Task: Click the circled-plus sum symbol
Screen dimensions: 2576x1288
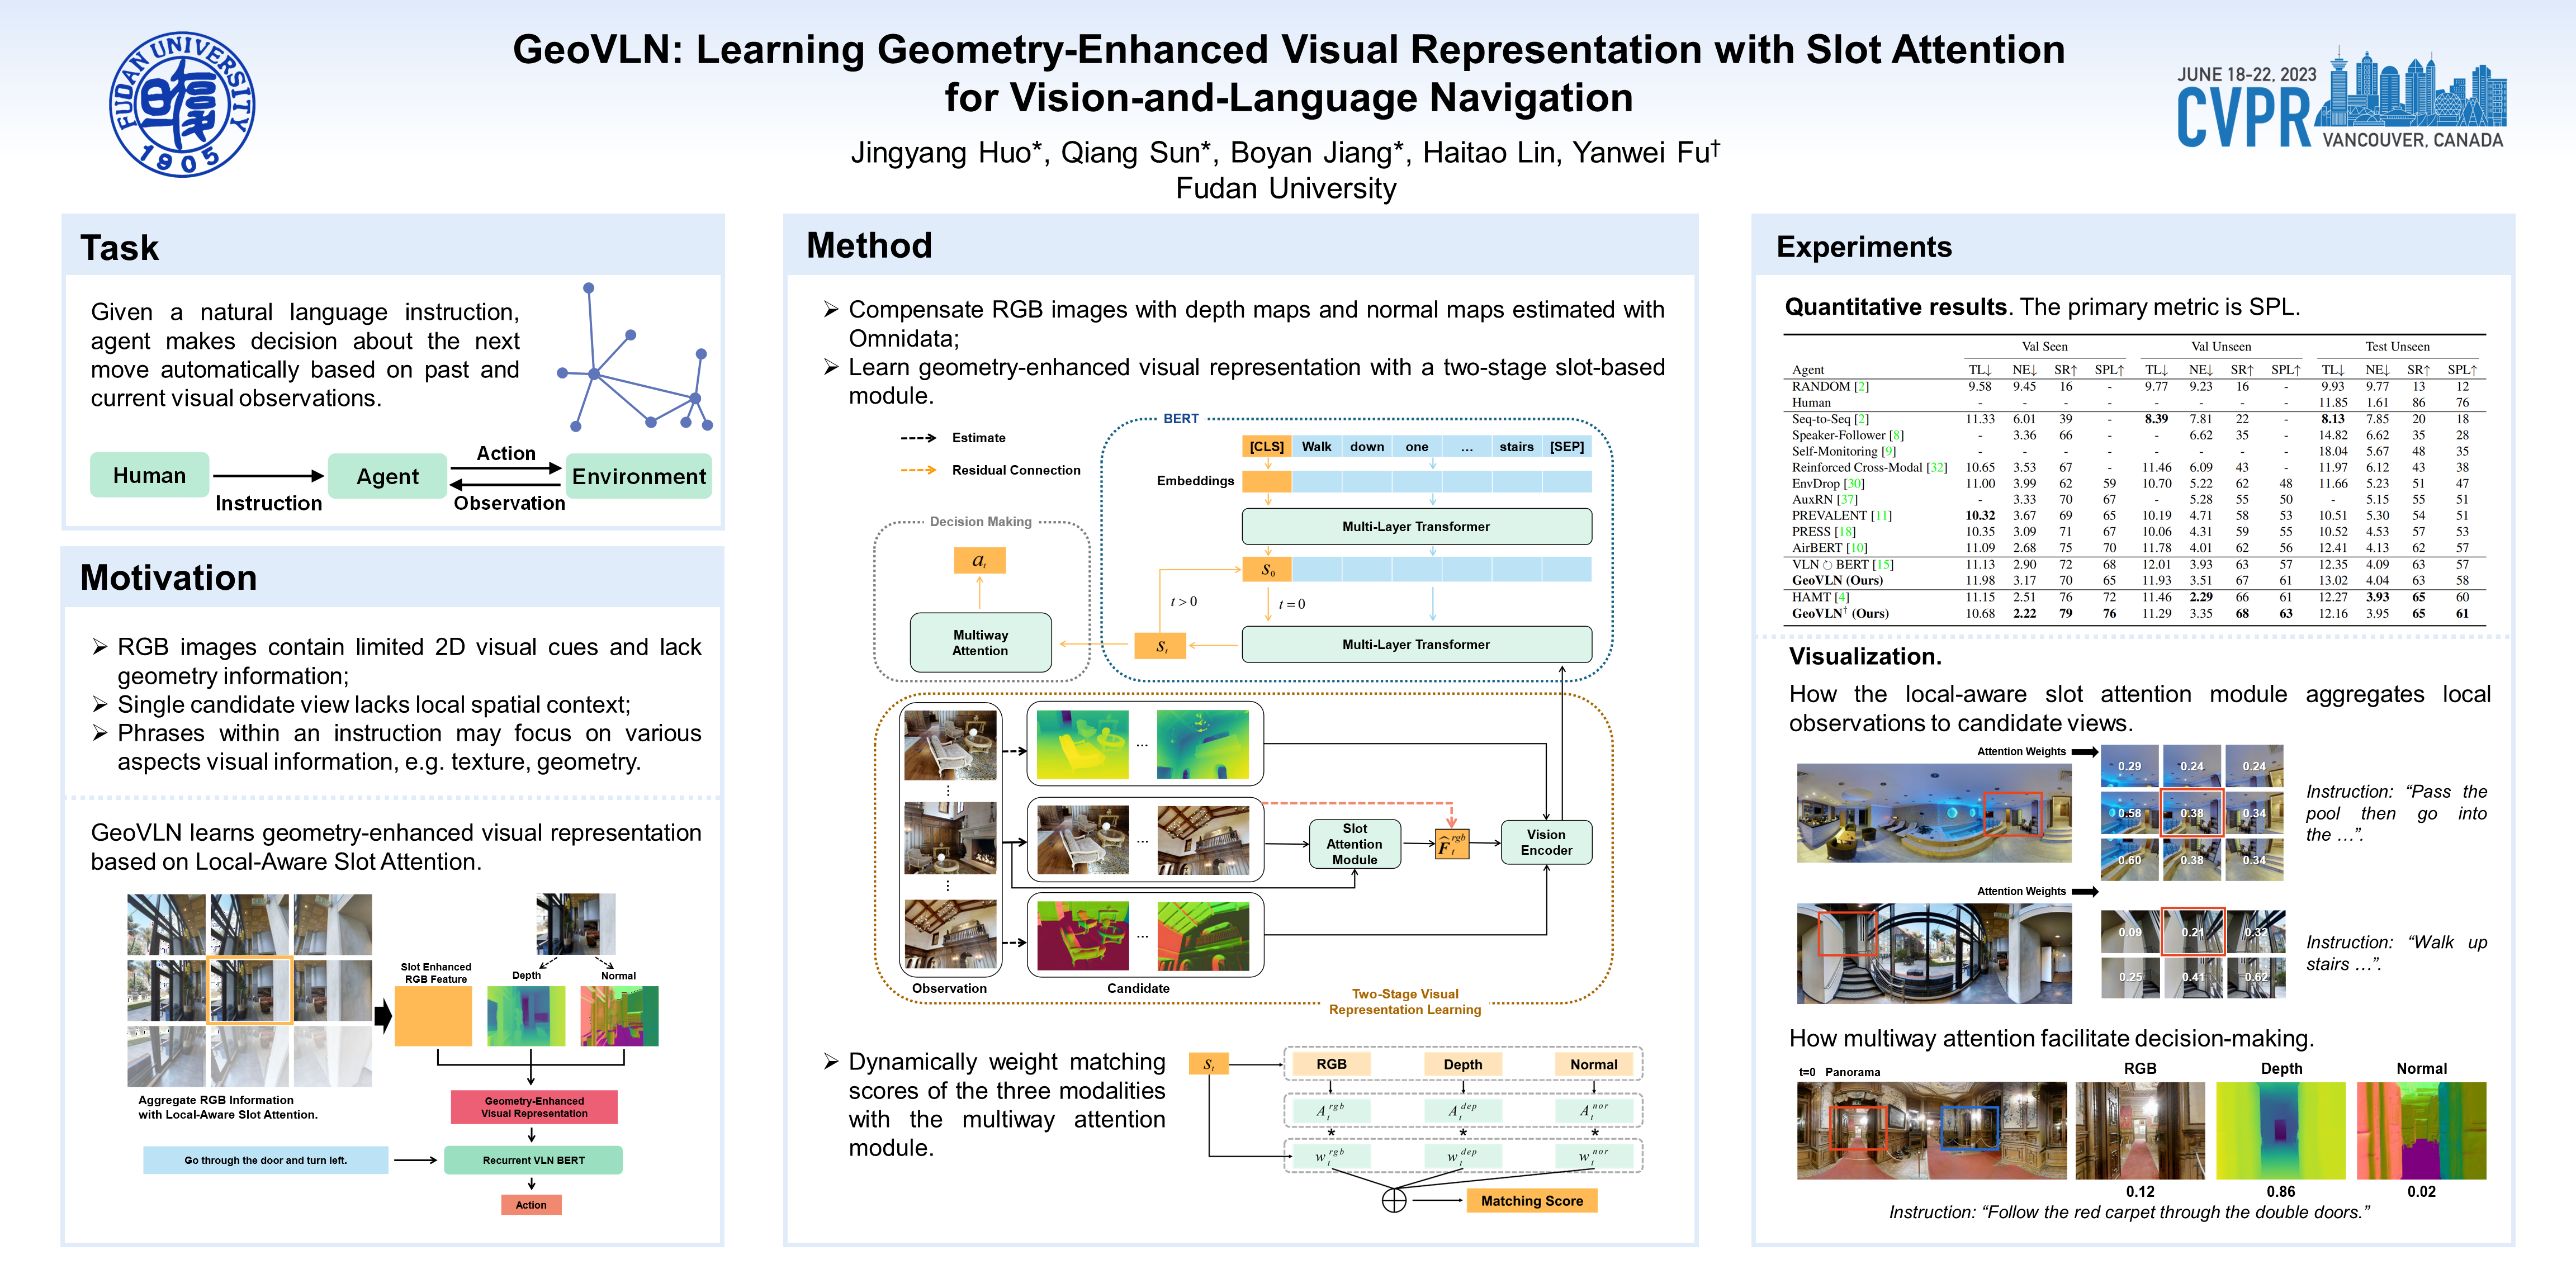Action: pos(1393,1200)
